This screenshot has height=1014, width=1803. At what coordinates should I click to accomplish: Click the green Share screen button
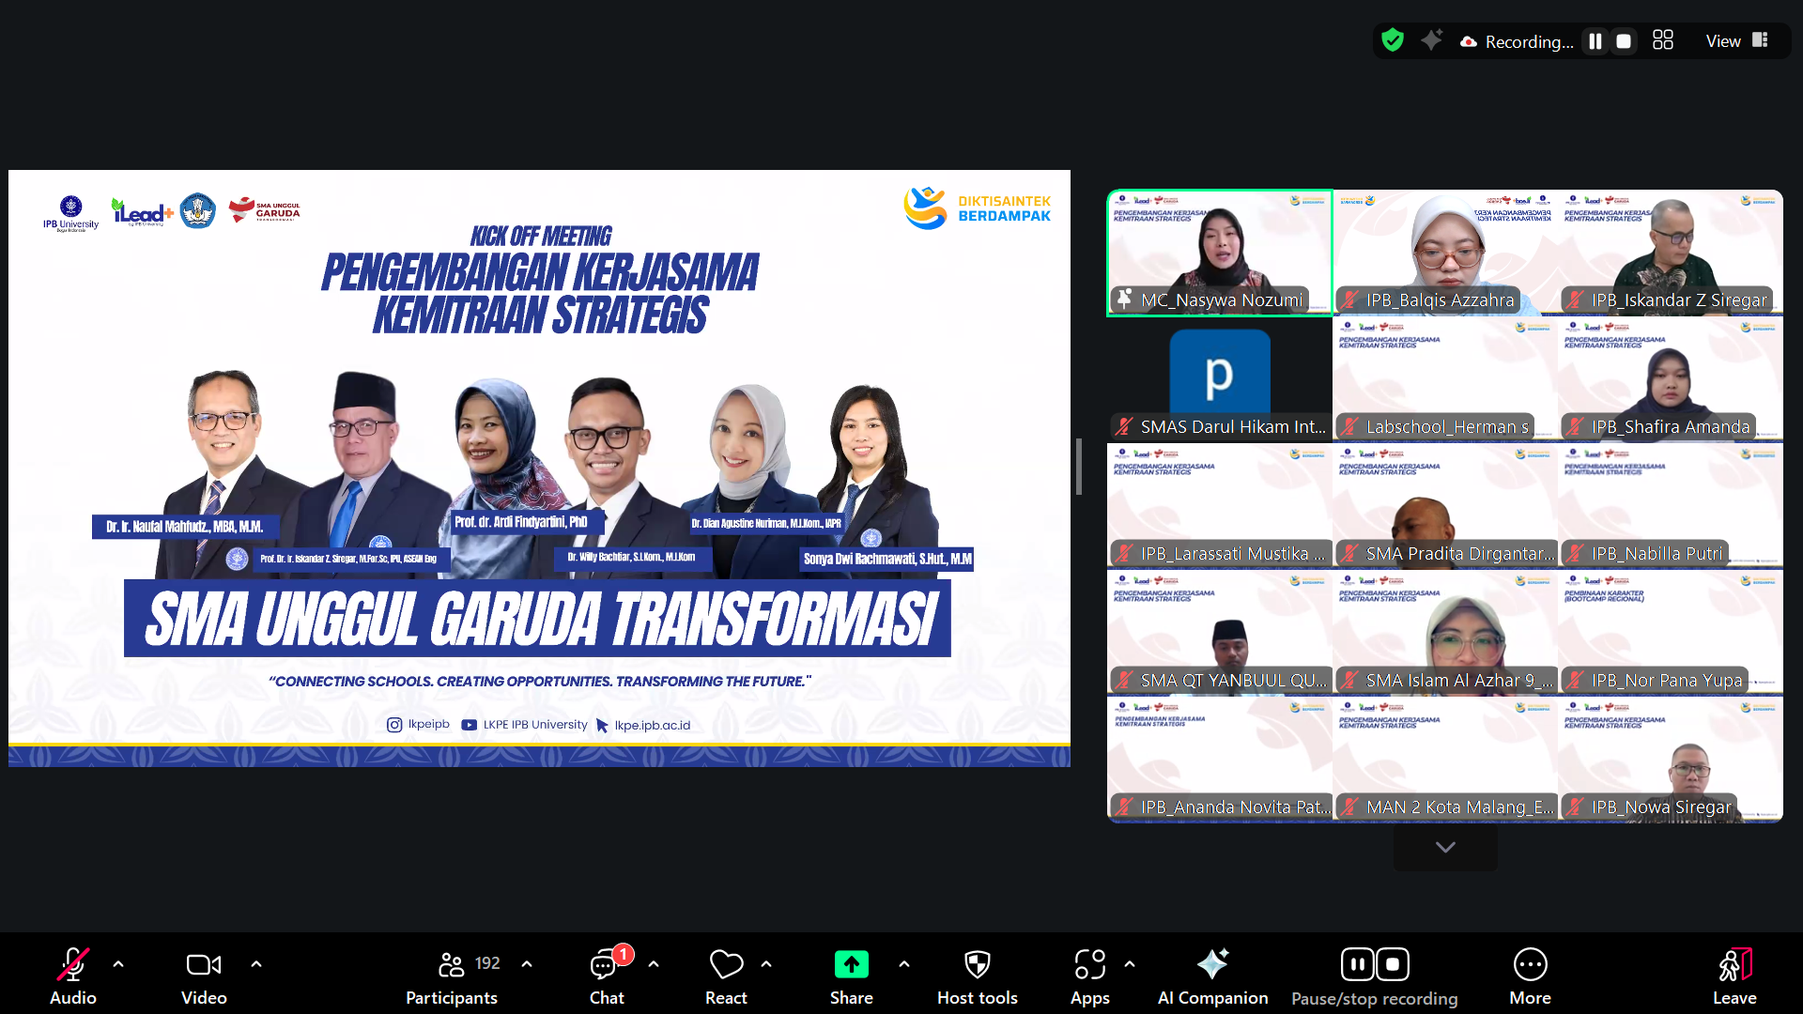852,964
